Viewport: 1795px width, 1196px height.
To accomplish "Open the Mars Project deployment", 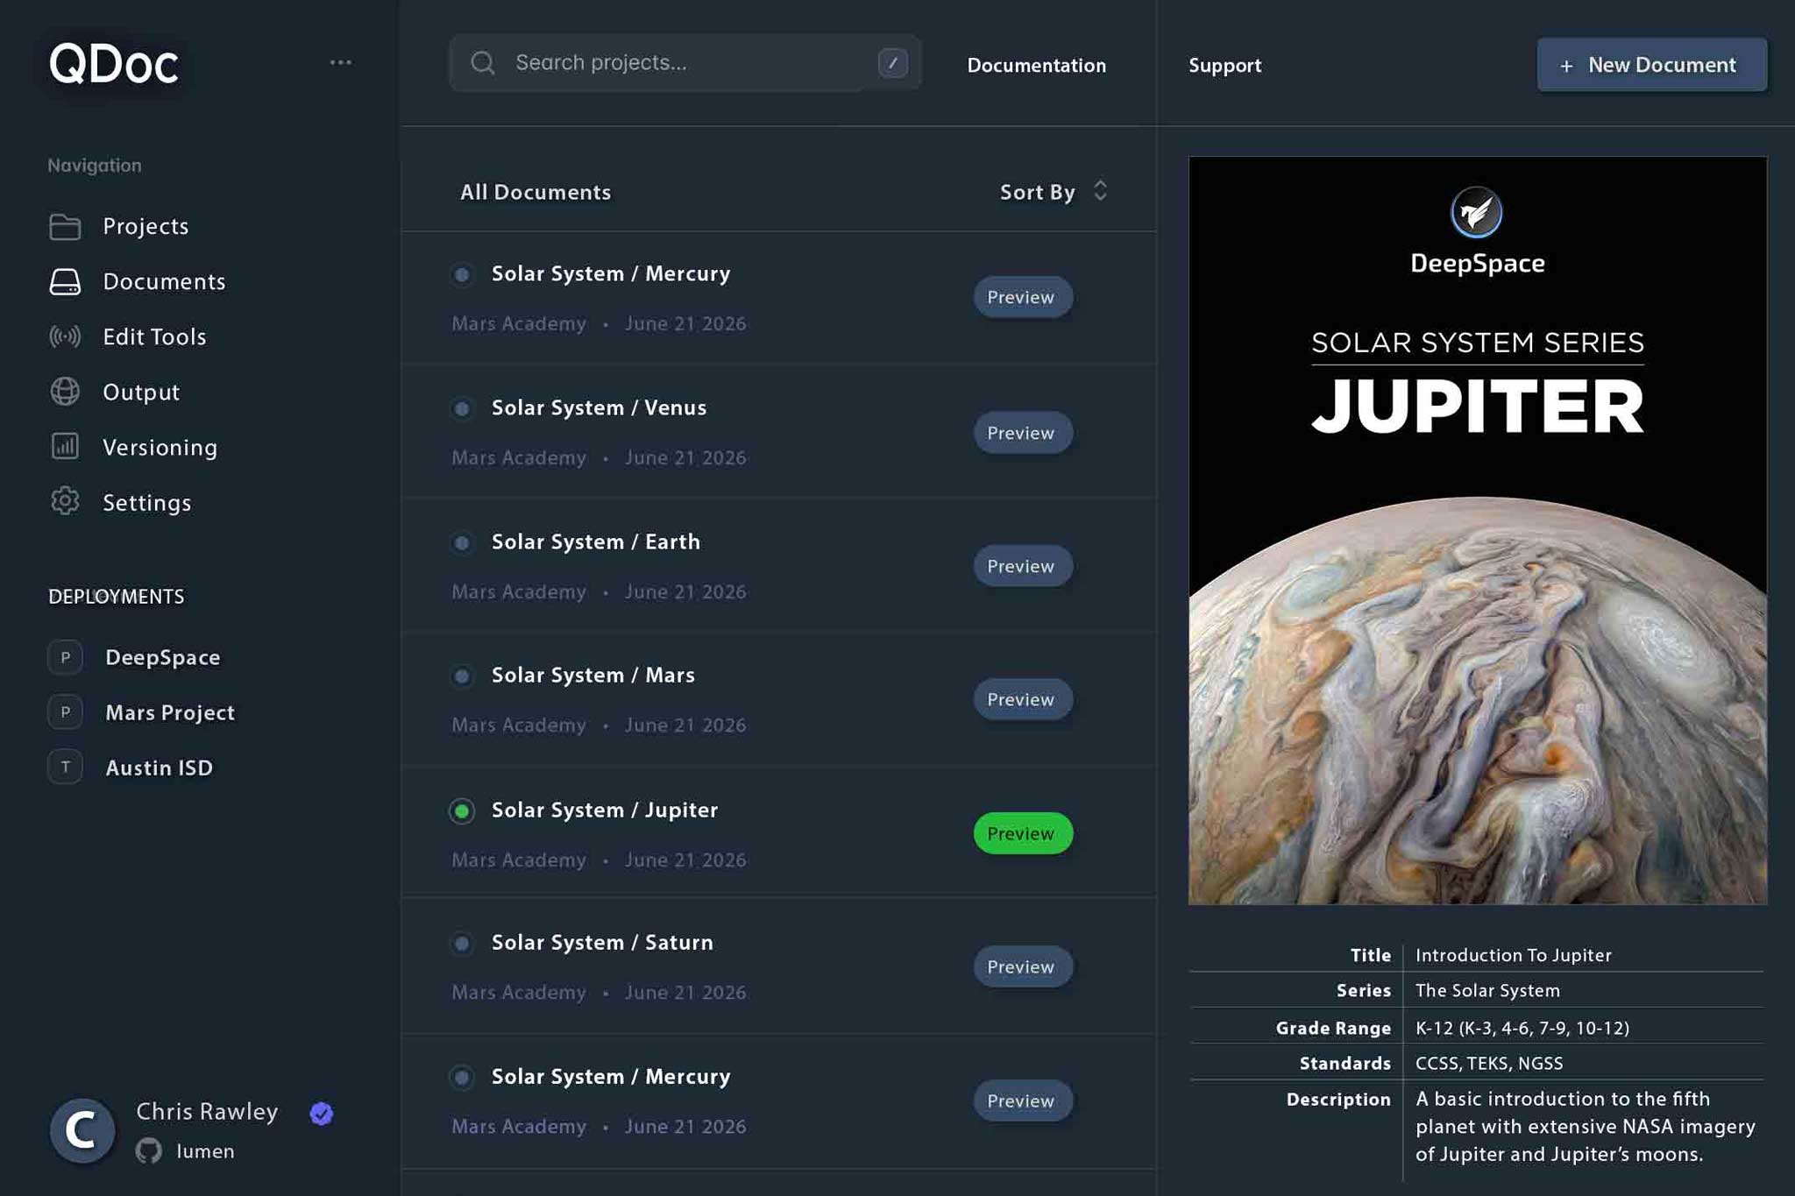I will 170,712.
